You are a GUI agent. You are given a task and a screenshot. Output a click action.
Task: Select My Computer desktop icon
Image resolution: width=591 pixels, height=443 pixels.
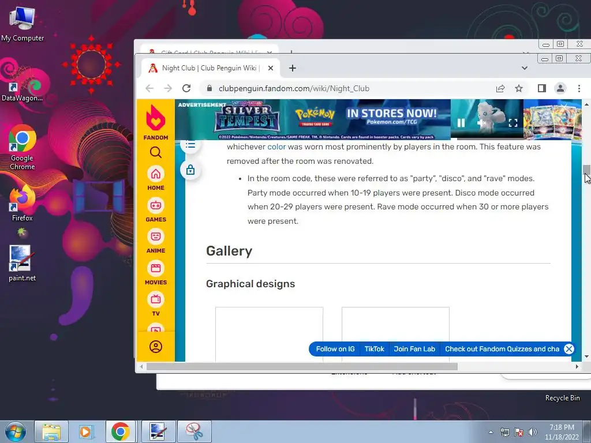tap(23, 24)
